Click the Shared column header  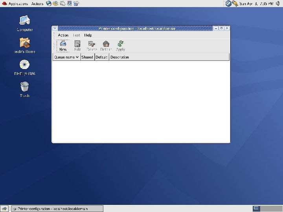point(87,57)
